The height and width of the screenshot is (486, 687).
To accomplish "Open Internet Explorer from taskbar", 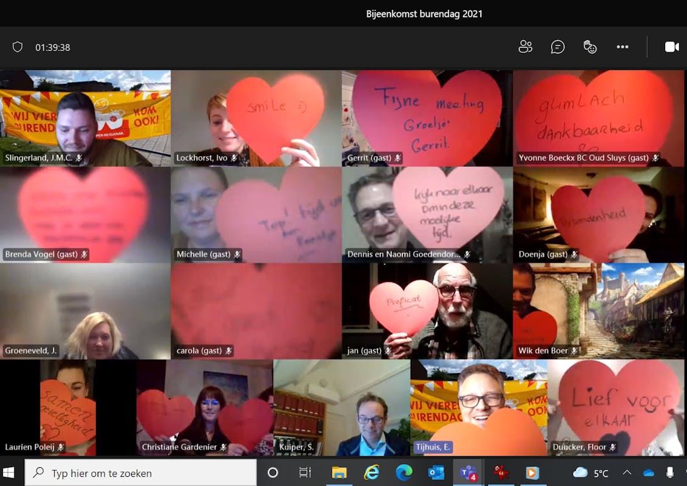I will 371,473.
